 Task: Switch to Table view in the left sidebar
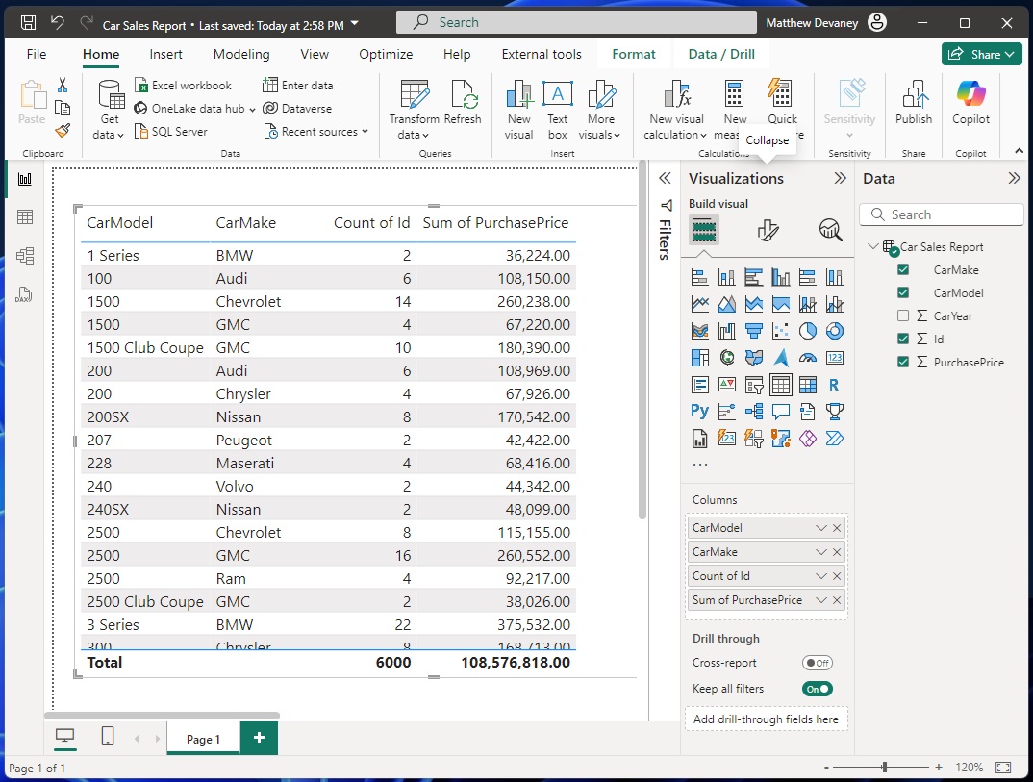point(24,216)
